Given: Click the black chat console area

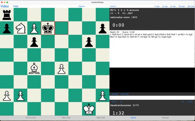Looking at the screenshot, I should 152,80.
